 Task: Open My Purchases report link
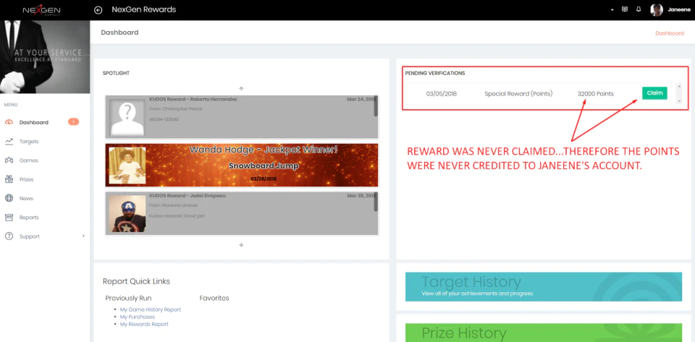click(x=138, y=317)
